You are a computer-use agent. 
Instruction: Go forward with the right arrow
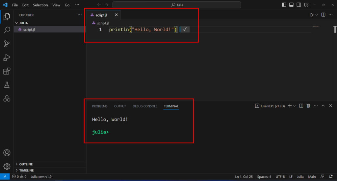107,5
